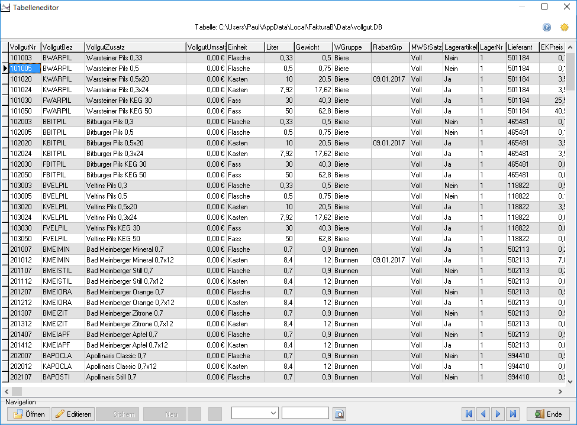The width and height of the screenshot is (577, 425).
Task: Click the Editieren button
Action: [73, 414]
